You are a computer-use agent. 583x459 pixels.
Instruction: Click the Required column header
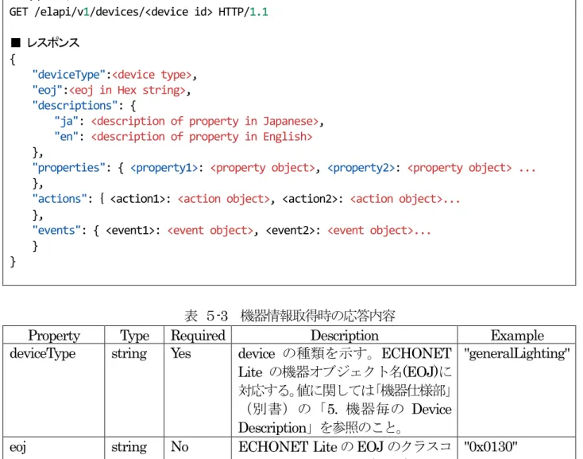coord(198,336)
